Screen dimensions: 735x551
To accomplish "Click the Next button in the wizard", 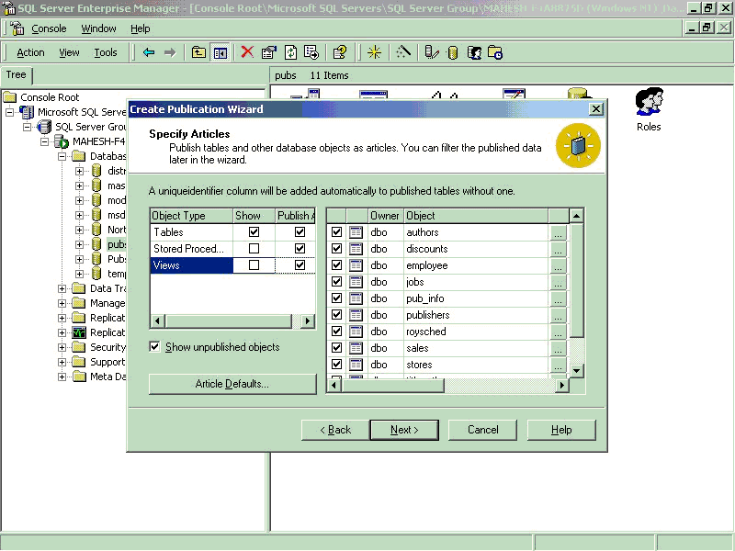I will 404,430.
